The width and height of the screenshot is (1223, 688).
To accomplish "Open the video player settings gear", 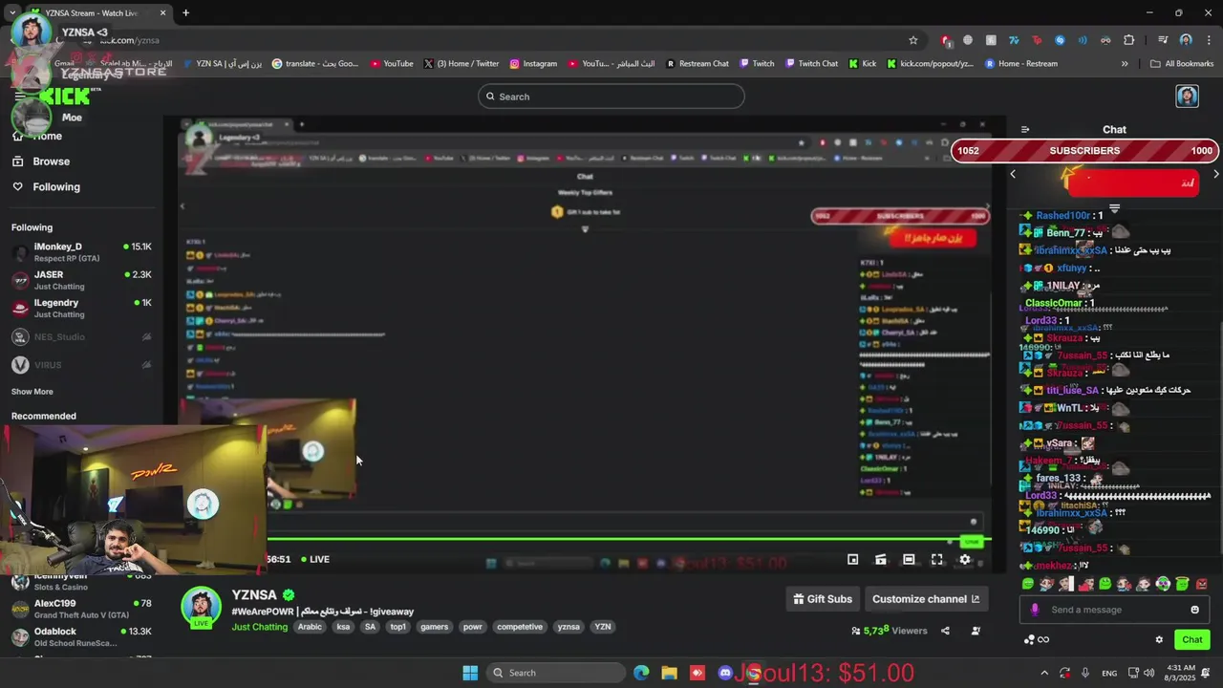I will tap(965, 560).
